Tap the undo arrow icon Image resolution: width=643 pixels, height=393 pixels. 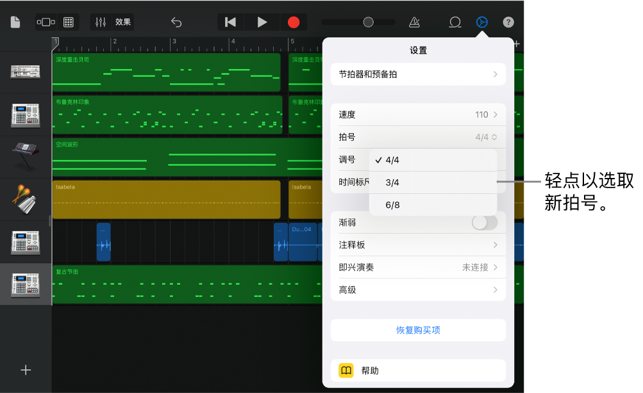176,21
